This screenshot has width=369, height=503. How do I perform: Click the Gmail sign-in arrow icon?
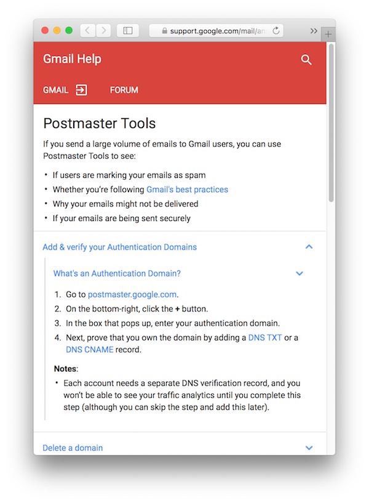[x=81, y=90]
